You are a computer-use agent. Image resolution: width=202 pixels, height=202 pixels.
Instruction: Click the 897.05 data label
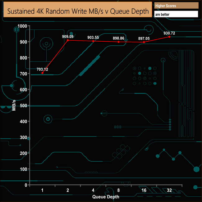pos(144,39)
